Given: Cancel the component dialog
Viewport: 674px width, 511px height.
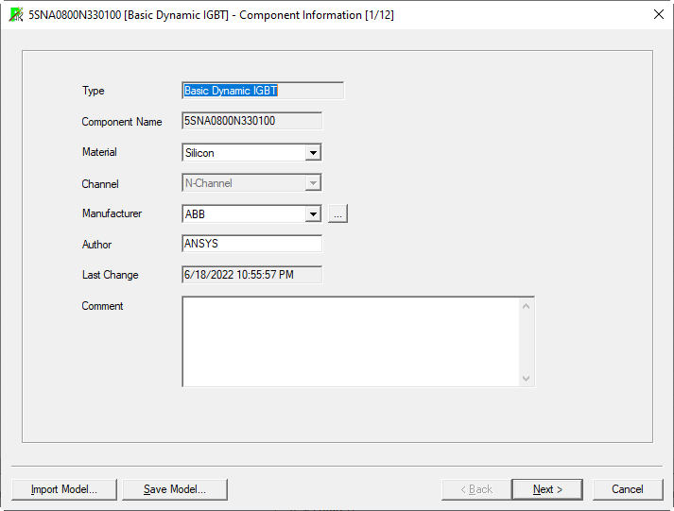Looking at the screenshot, I should pyautogui.click(x=628, y=489).
